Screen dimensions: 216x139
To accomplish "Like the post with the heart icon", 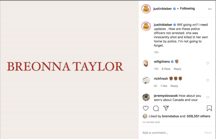I will point(146,108).
